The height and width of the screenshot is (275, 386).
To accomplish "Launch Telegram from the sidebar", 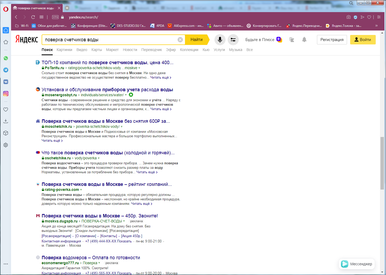I will point(6,70).
